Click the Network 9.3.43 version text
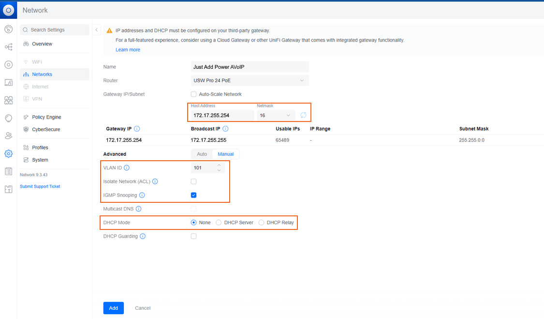The width and height of the screenshot is (544, 319). point(34,175)
